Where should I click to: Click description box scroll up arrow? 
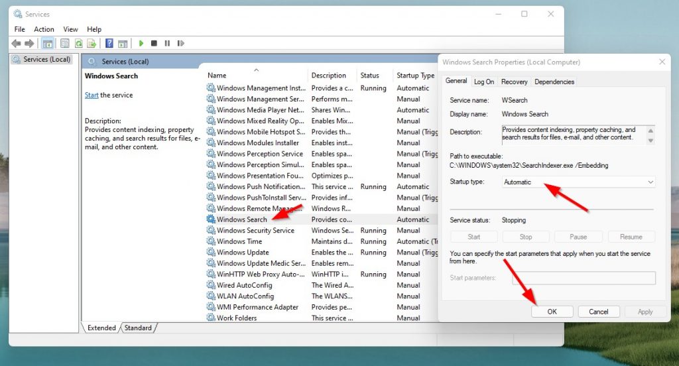[650, 131]
